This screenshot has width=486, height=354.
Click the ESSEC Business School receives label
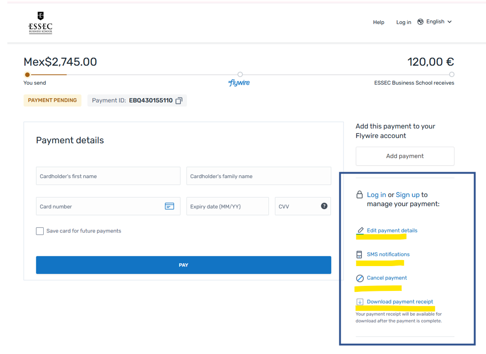[x=414, y=83]
